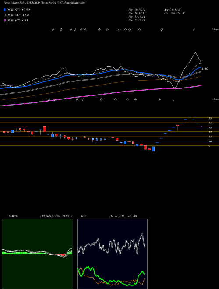The width and height of the screenshot is (219, 289).
Task: Select the DOW MT: 11.3 label
Action: point(18,15)
